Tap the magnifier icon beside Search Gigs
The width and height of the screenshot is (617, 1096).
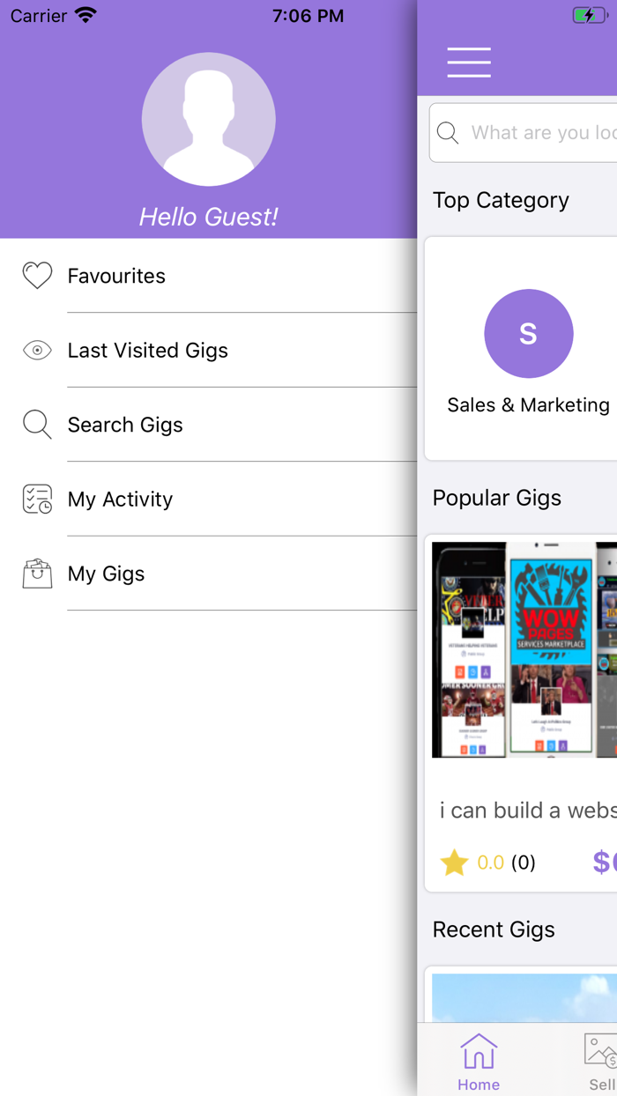(x=37, y=425)
